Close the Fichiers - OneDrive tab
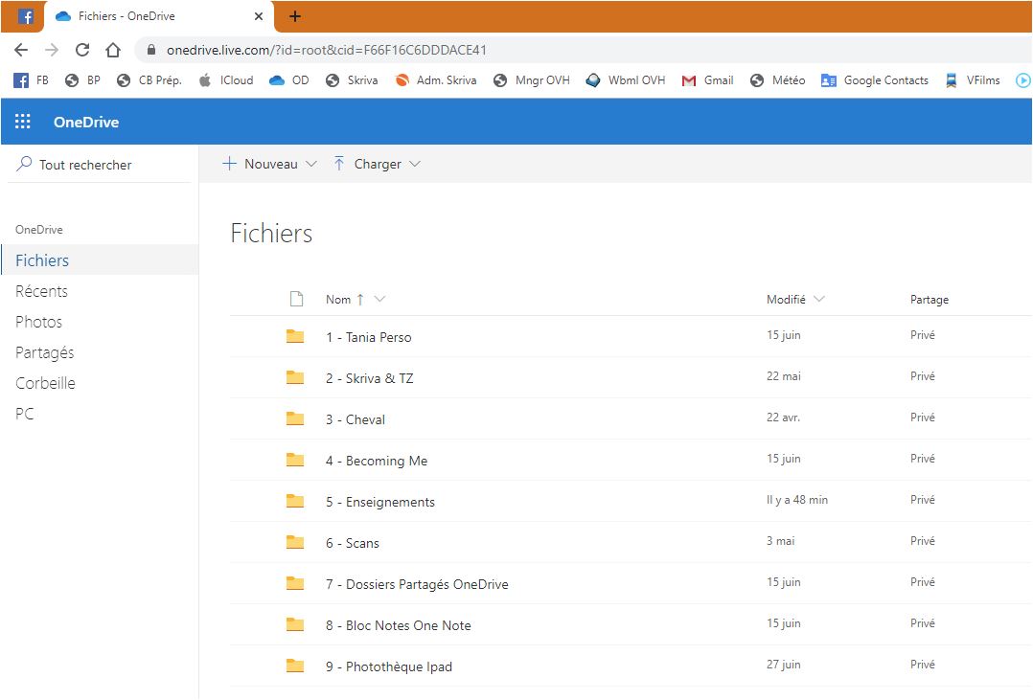 (x=259, y=16)
